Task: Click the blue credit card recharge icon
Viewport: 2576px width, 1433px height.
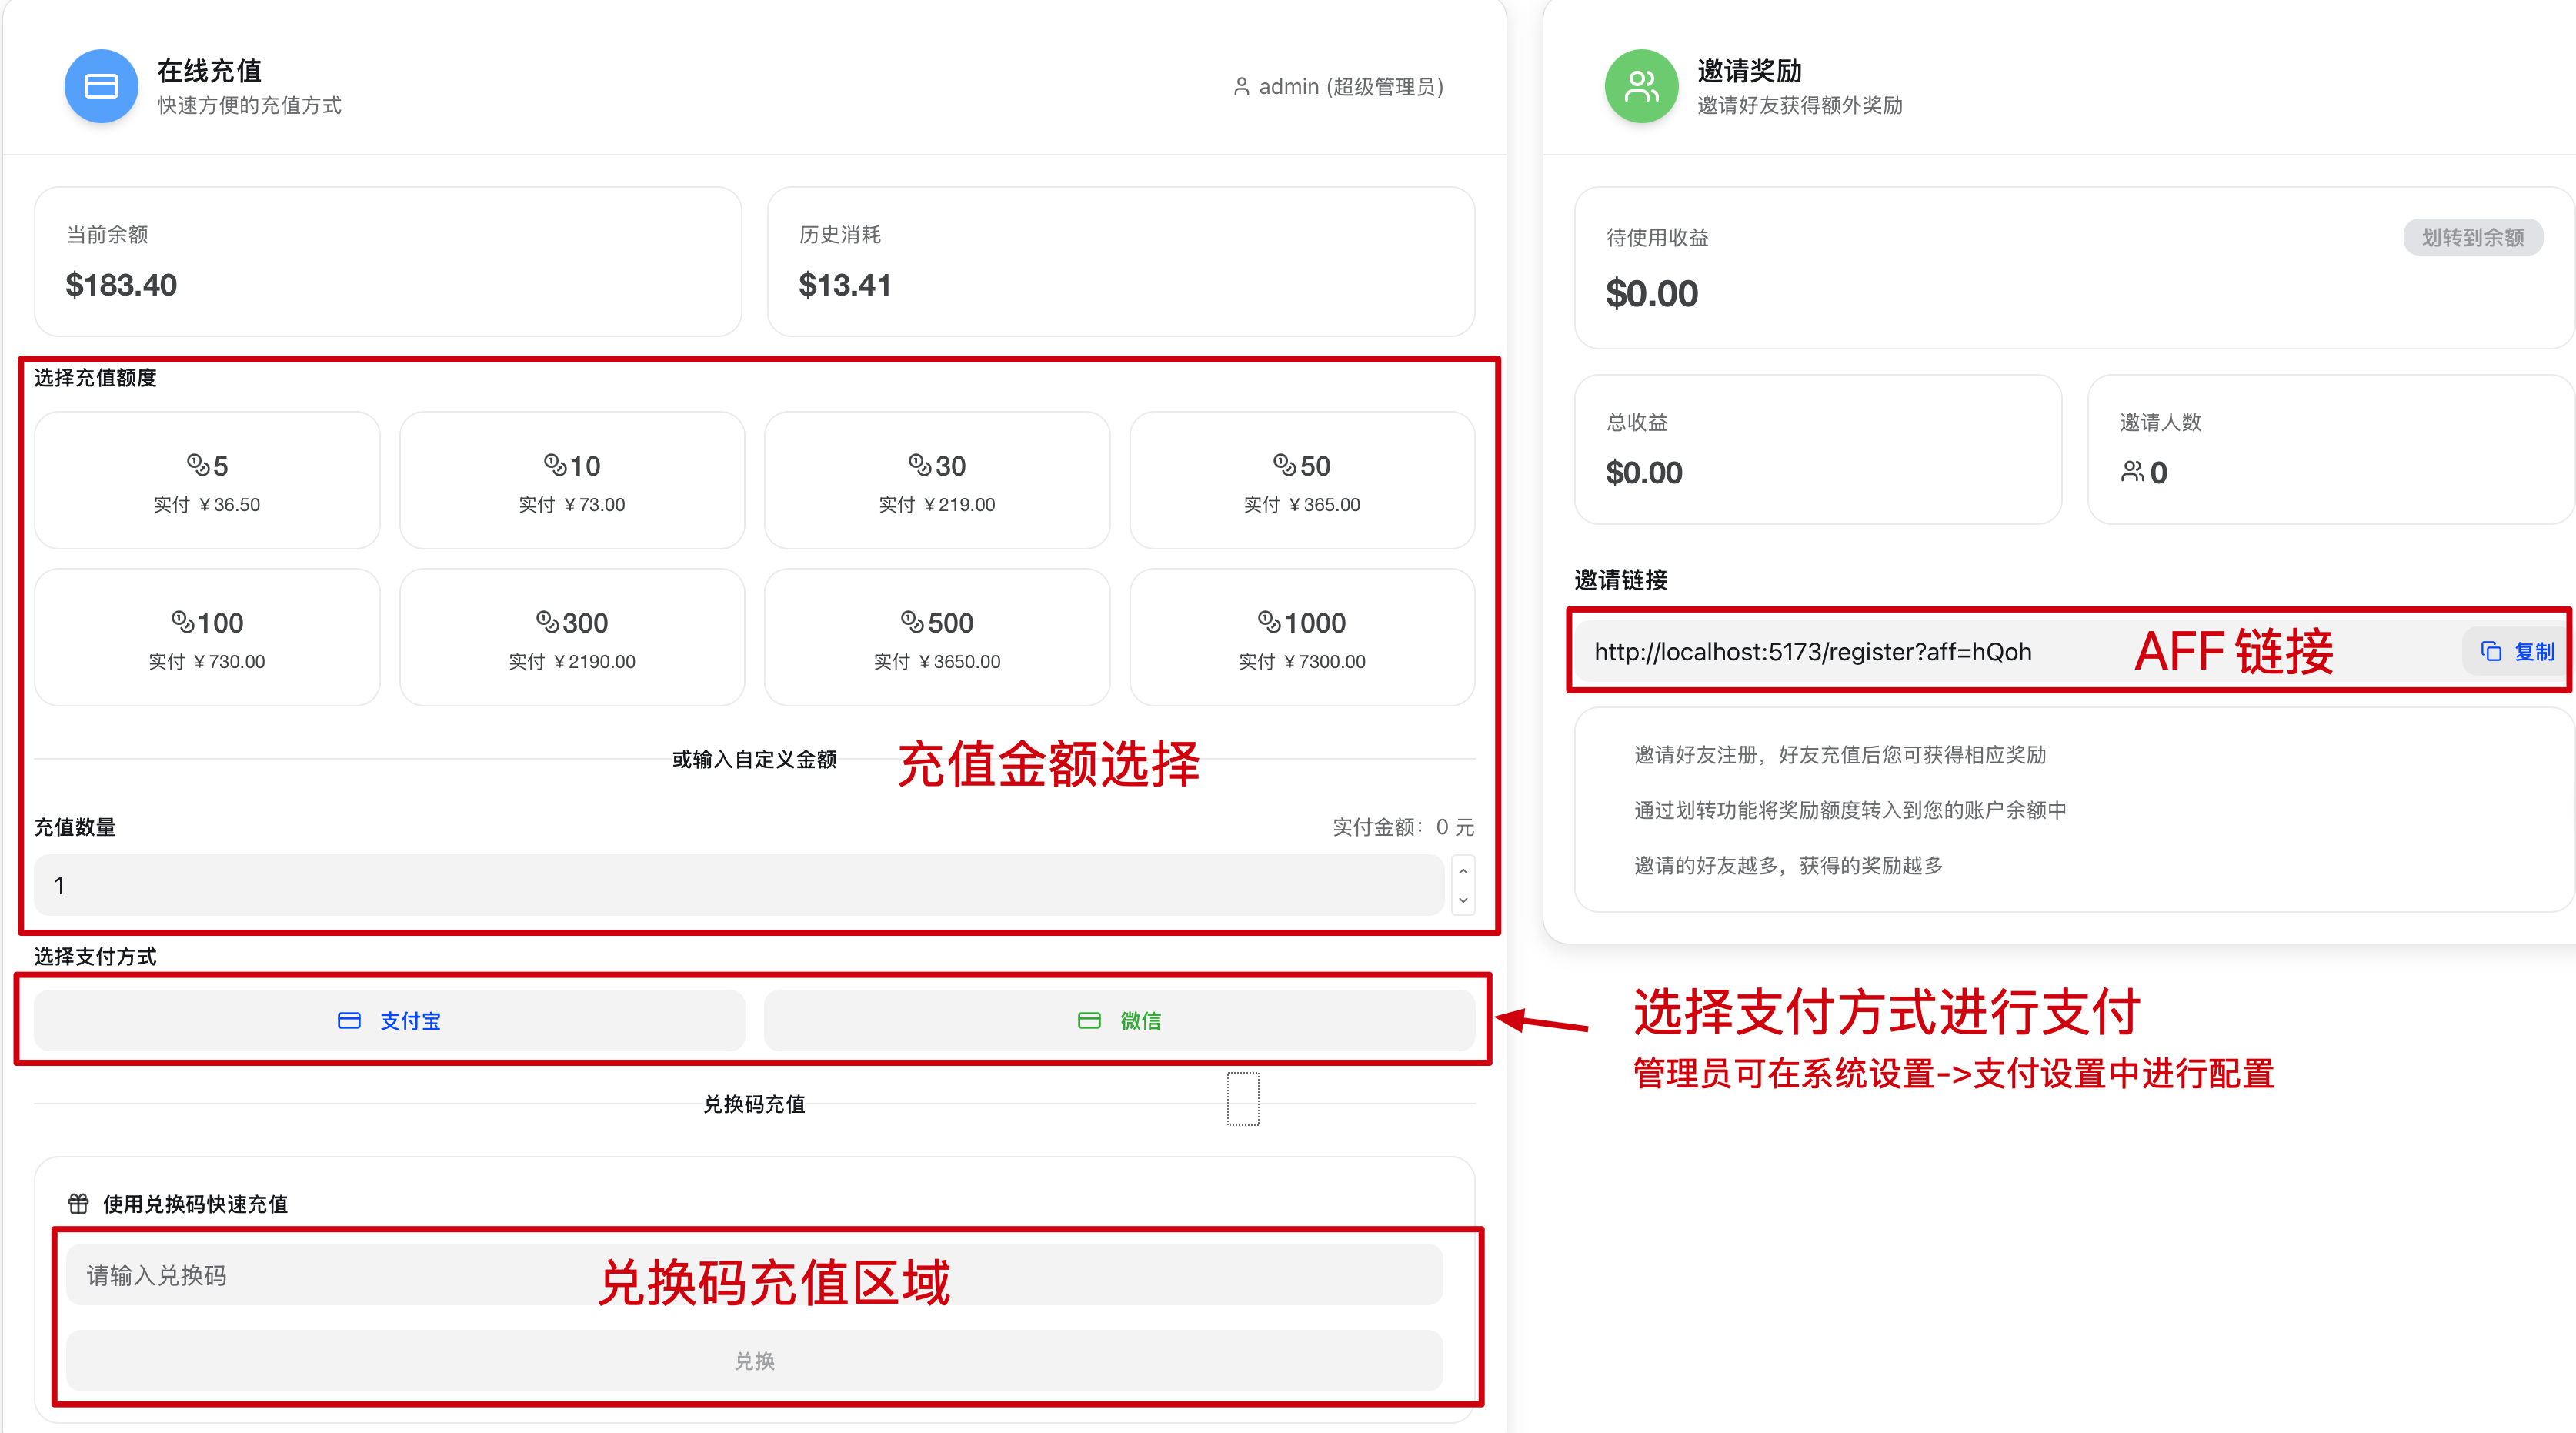Action: (101, 87)
